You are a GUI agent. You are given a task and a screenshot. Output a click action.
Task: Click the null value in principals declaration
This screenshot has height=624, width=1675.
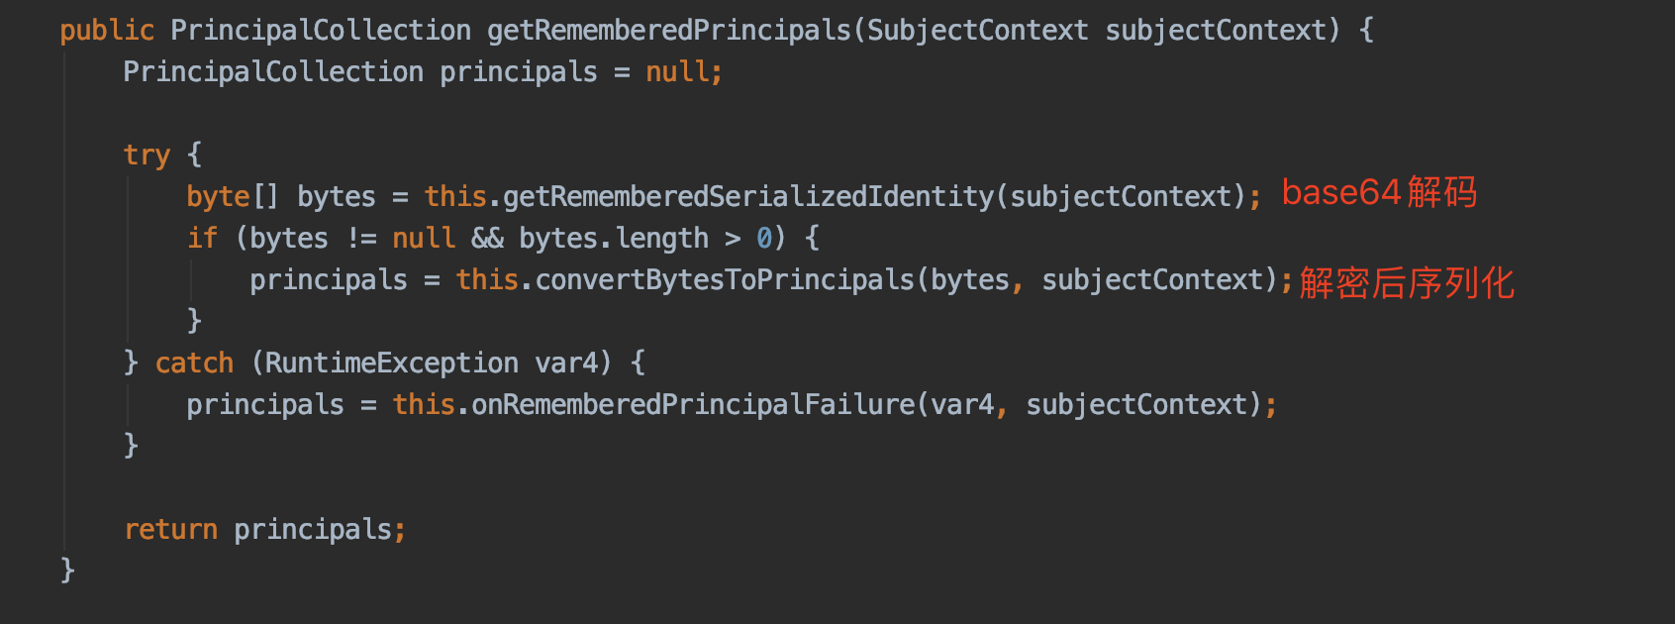click(x=677, y=72)
